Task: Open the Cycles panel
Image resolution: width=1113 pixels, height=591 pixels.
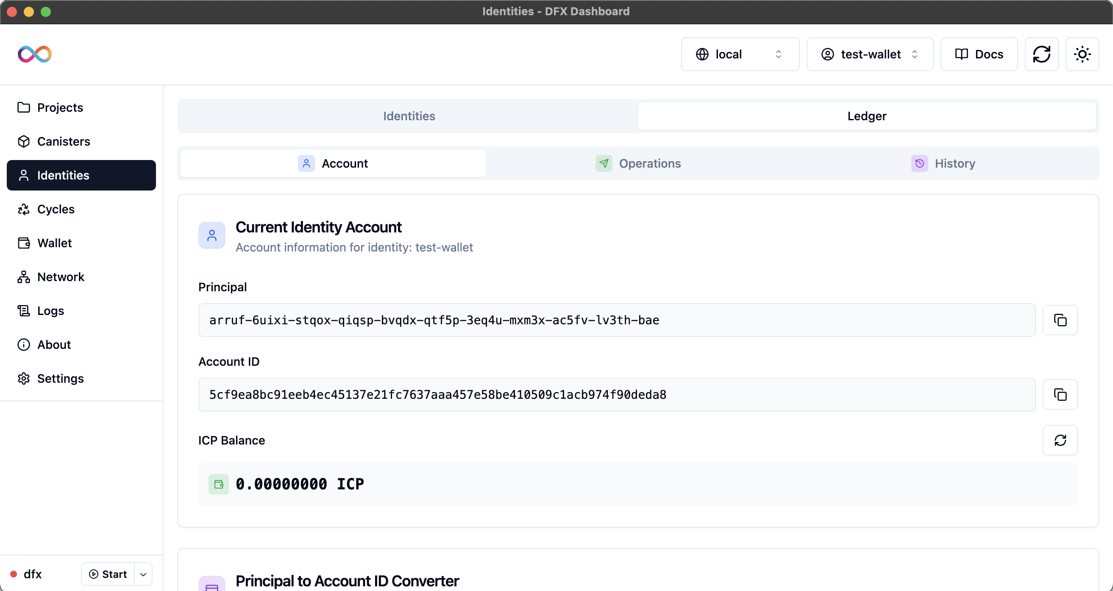Action: pyautogui.click(x=55, y=209)
